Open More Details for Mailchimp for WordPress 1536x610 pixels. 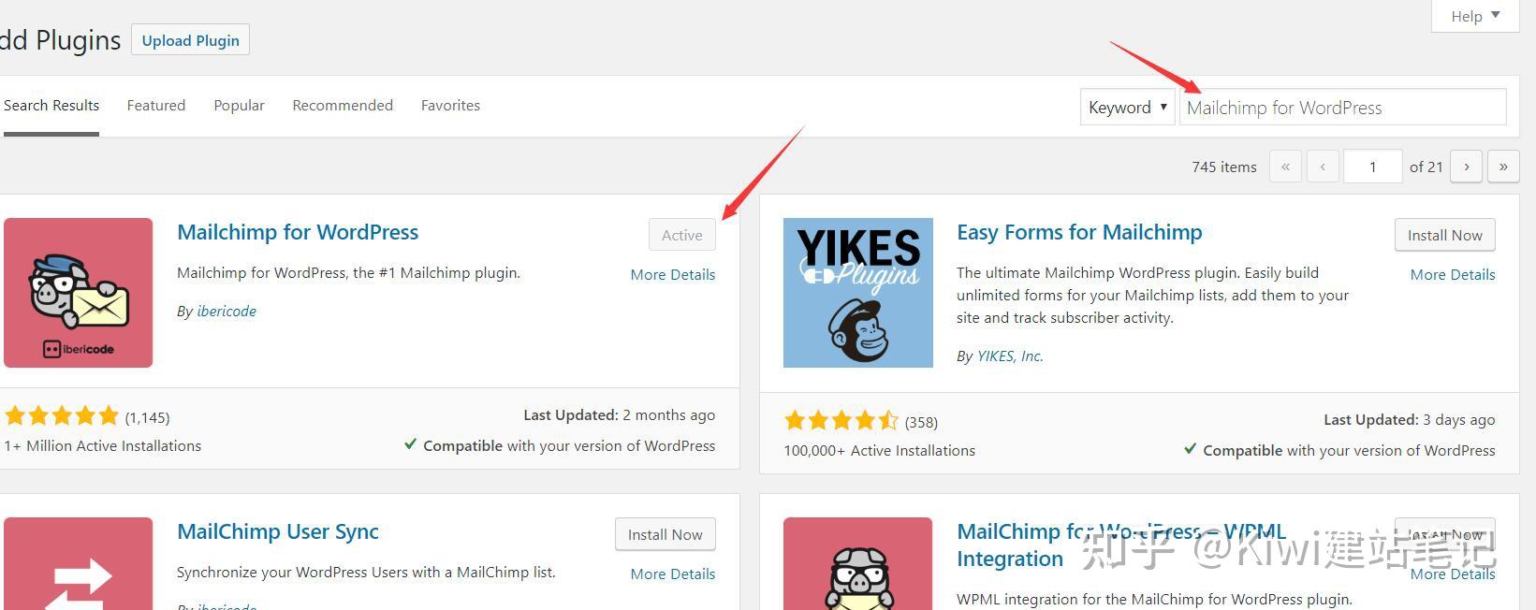(672, 274)
